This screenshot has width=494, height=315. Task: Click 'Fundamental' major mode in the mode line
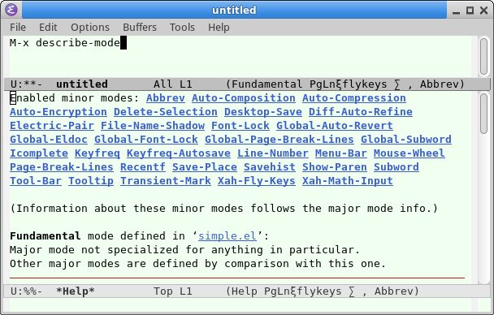[x=266, y=84]
